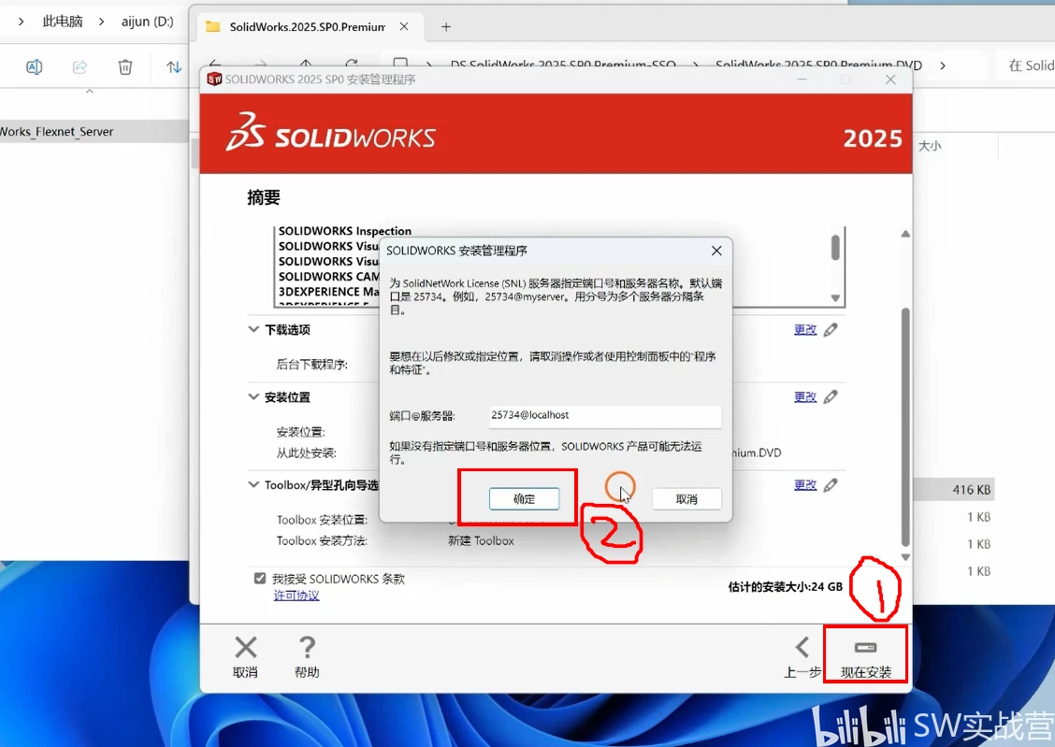Open the 许可协议 link
The width and height of the screenshot is (1055, 747).
(296, 595)
